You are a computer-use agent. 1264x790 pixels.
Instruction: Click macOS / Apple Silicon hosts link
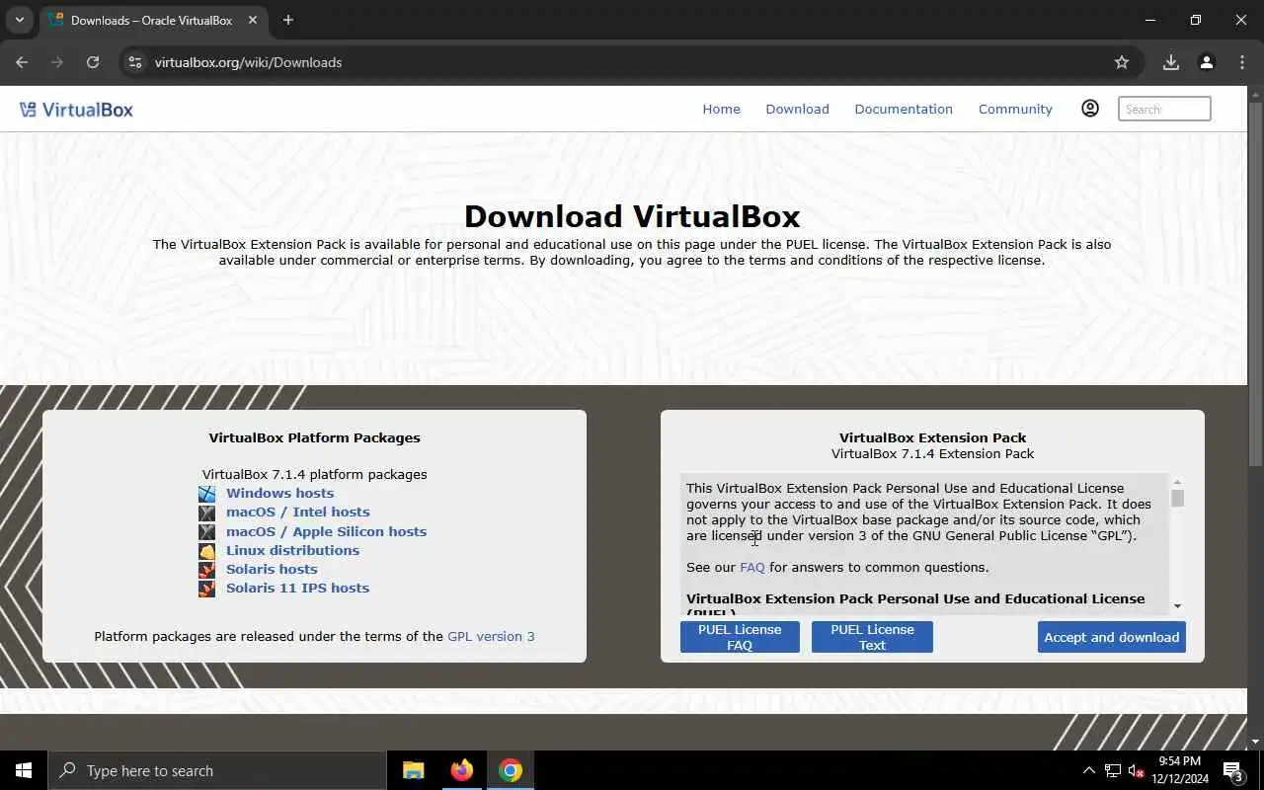point(326,531)
